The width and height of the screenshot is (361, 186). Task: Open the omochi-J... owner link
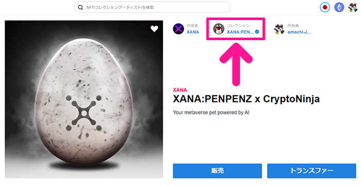[x=299, y=32]
